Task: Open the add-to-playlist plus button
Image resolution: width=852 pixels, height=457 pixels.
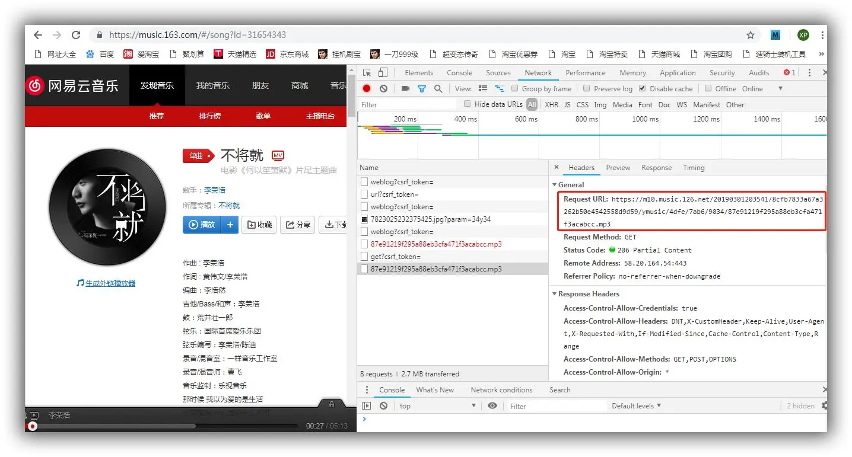Action: 230,225
